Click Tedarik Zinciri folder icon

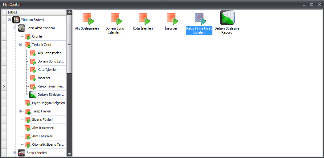pos(27,45)
